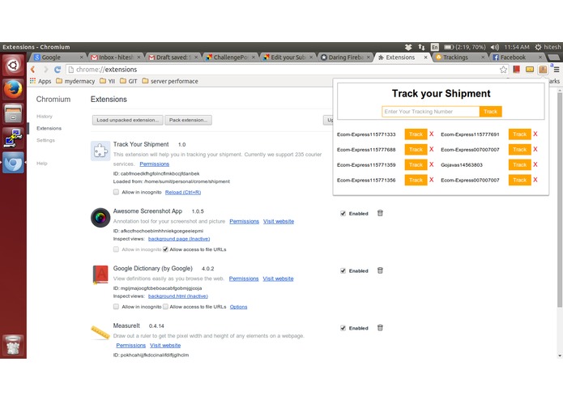Open server performace bookmark folder

pyautogui.click(x=170, y=81)
